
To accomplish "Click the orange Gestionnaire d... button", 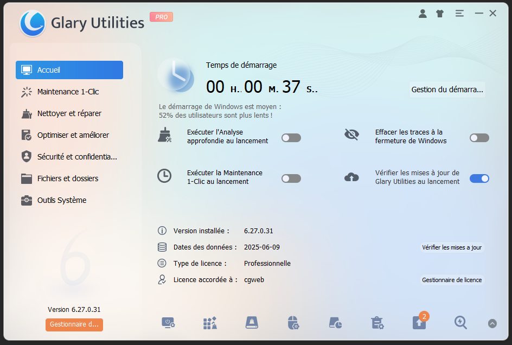I will coord(74,324).
